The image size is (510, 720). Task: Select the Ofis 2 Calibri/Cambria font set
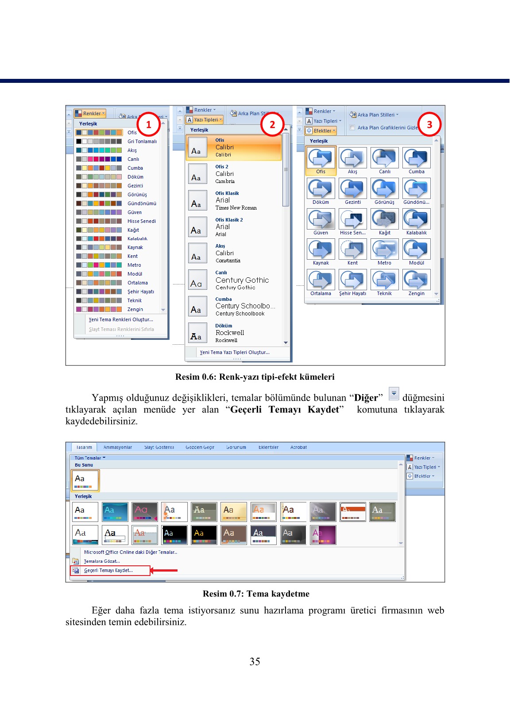click(x=234, y=174)
